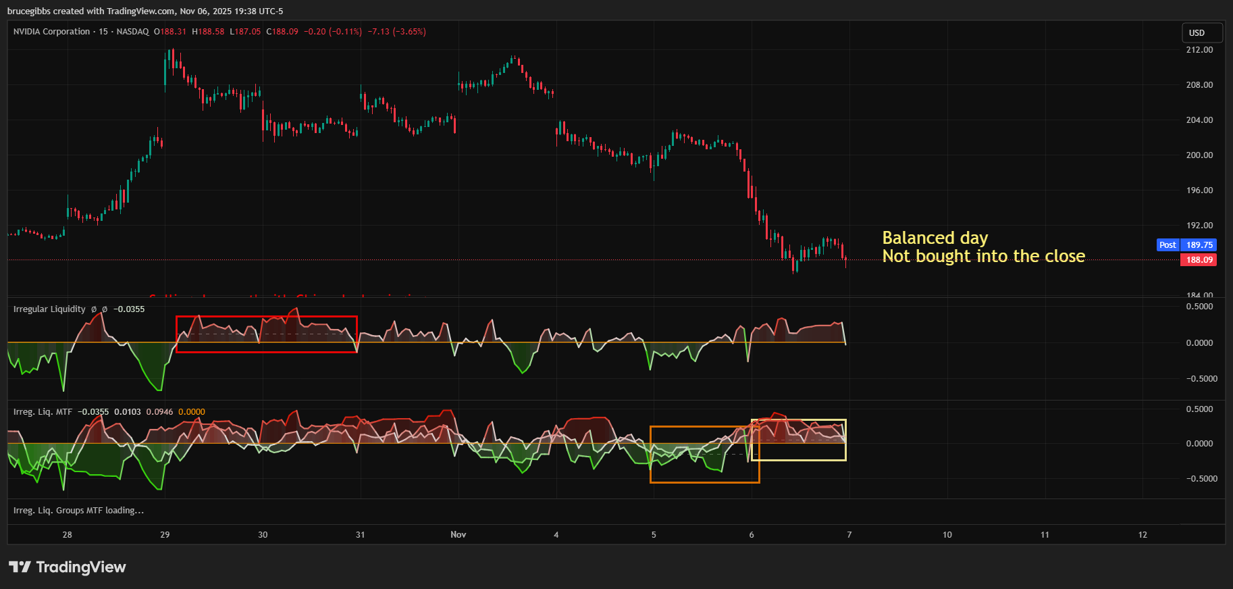Select the Irreg. Liq. MTF indicator legend
This screenshot has width=1233, height=589.
point(43,412)
